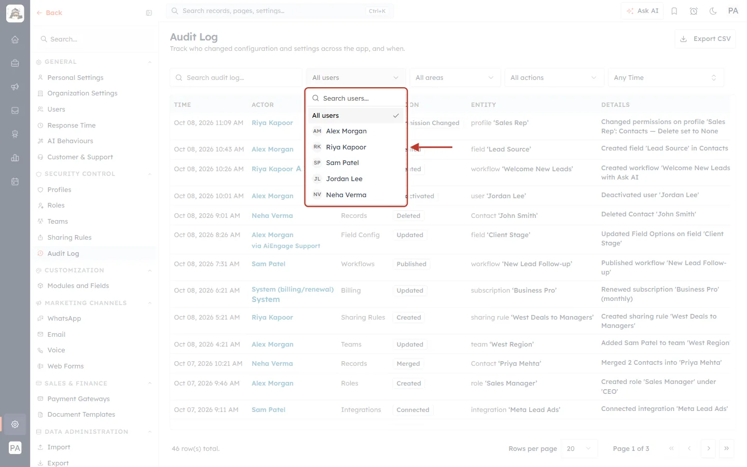Go back using the Back link
This screenshot has height=467, width=747.
click(49, 13)
